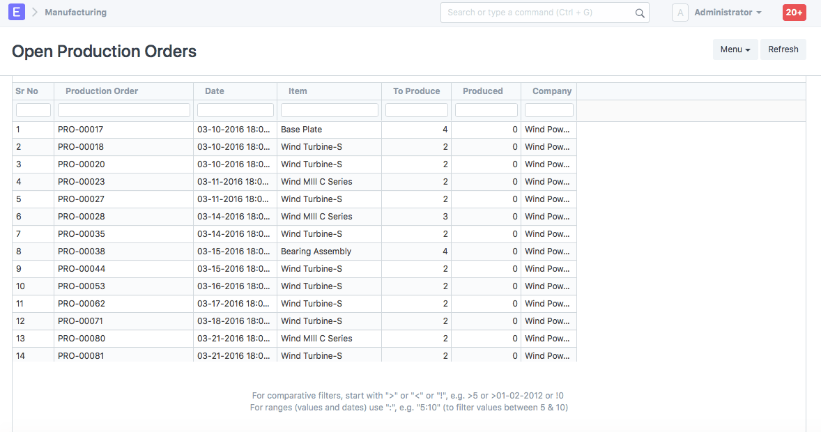The height and width of the screenshot is (432, 821).
Task: Click the Refresh button
Action: pos(783,49)
